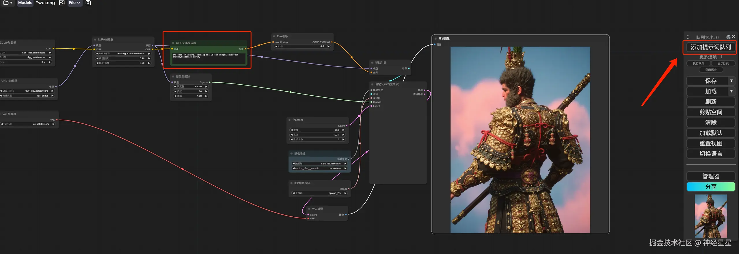Click the 显示队列 button
Screen dimensions: 739x254
tap(723, 63)
